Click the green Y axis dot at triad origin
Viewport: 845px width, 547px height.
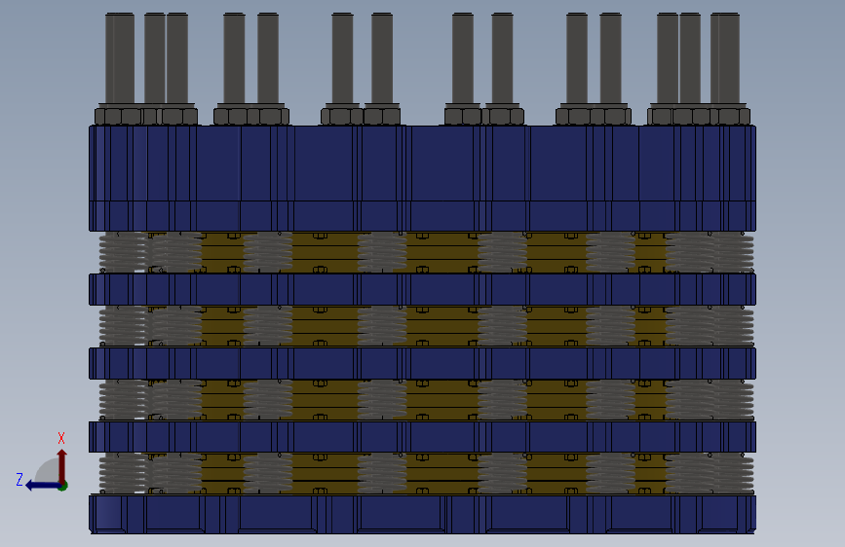(x=63, y=486)
